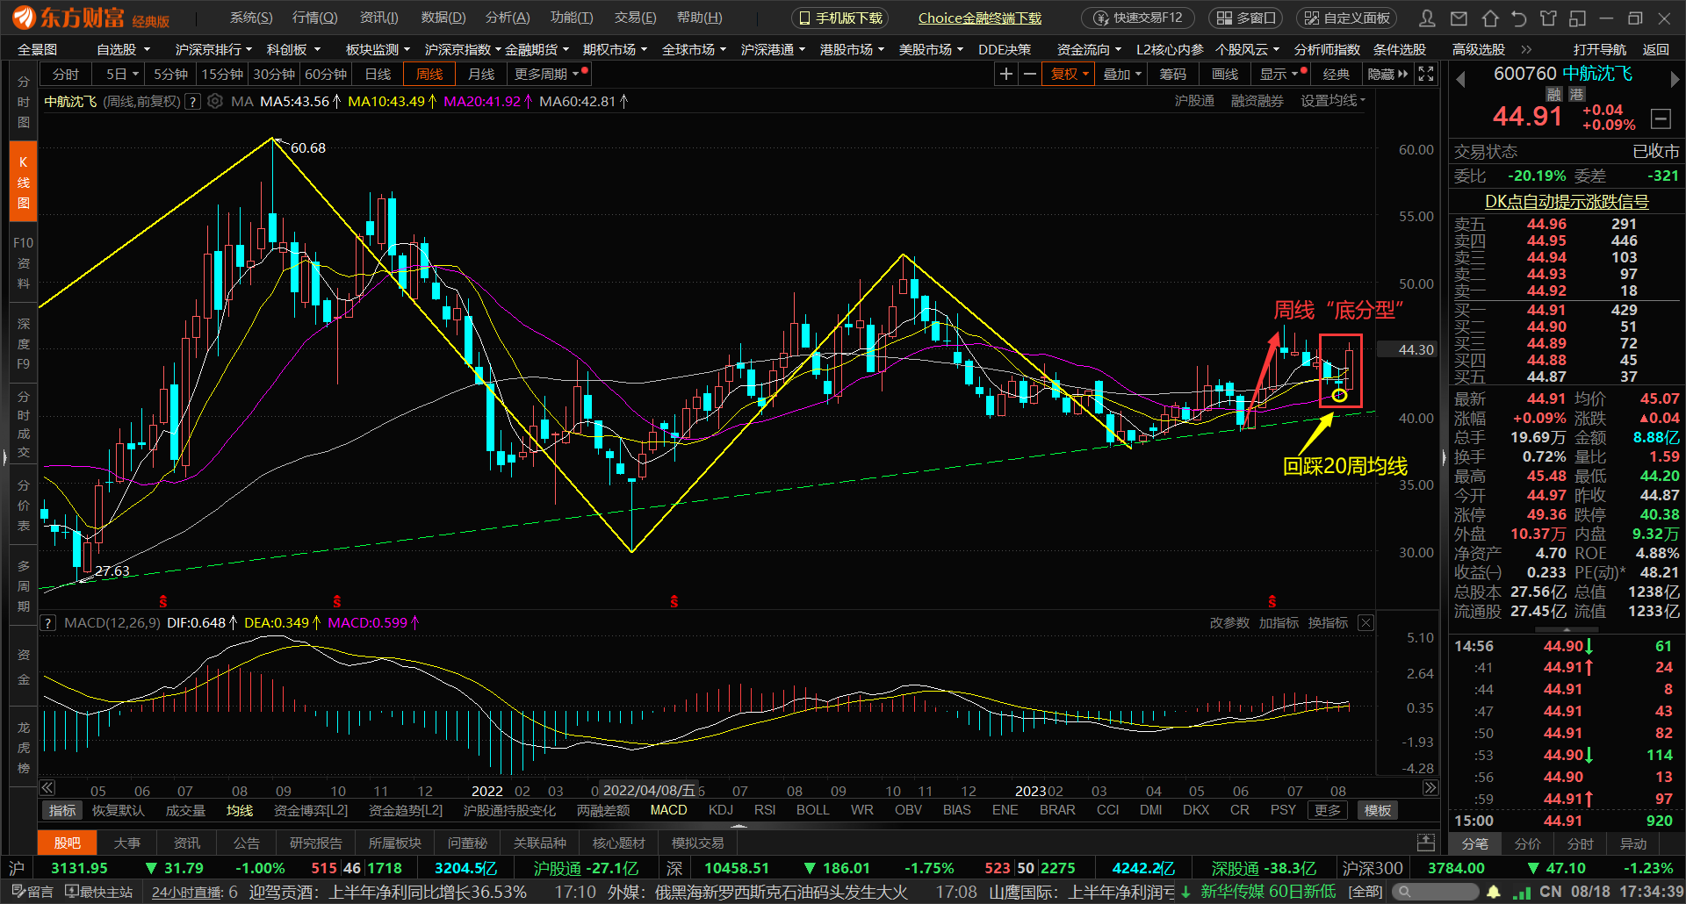Open MACD indicator help icon
Screen dimensions: 1686x904
click(48, 623)
